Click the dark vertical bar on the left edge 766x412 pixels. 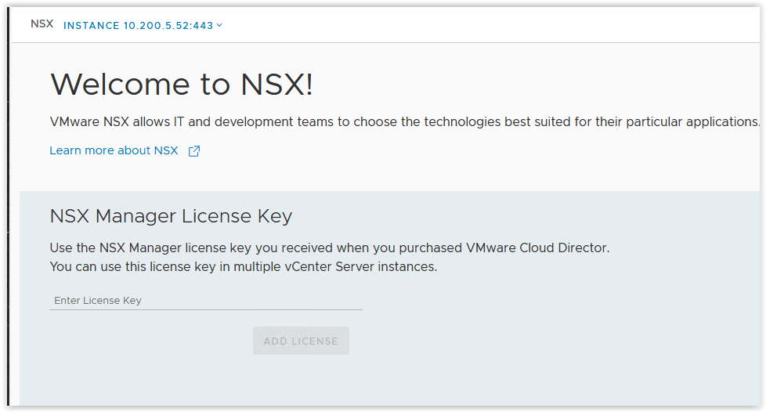pyautogui.click(x=9, y=205)
